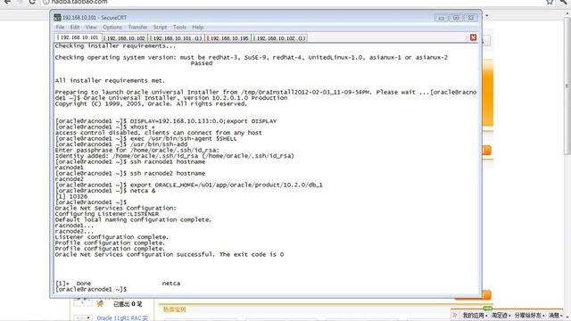Open the Oracle 11gR1 RAC link on webpage

point(122,317)
